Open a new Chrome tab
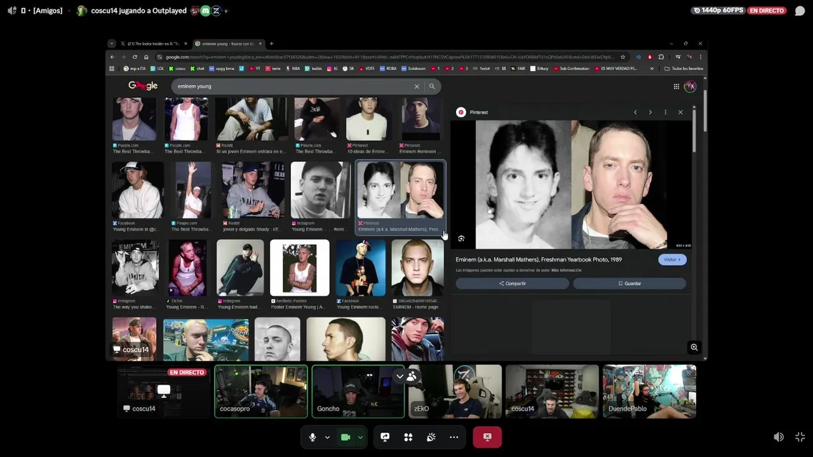The height and width of the screenshot is (457, 813). pyautogui.click(x=271, y=44)
